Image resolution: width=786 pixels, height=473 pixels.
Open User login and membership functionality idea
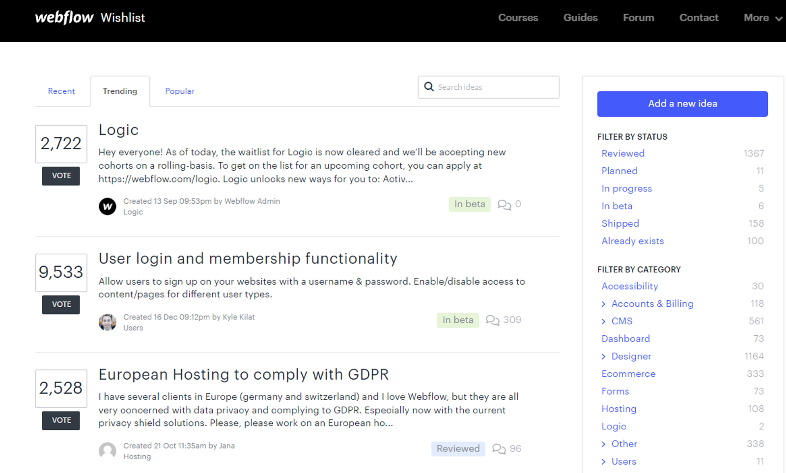(248, 259)
